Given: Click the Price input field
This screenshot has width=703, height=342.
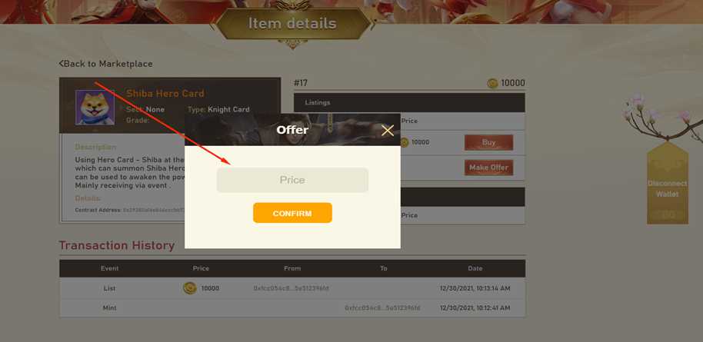Looking at the screenshot, I should (292, 180).
